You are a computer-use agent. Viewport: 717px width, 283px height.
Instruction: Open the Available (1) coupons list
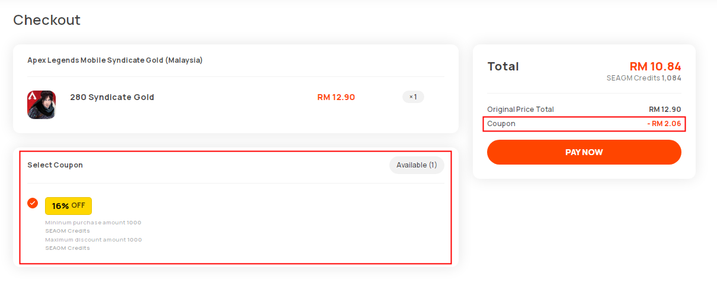coord(417,165)
